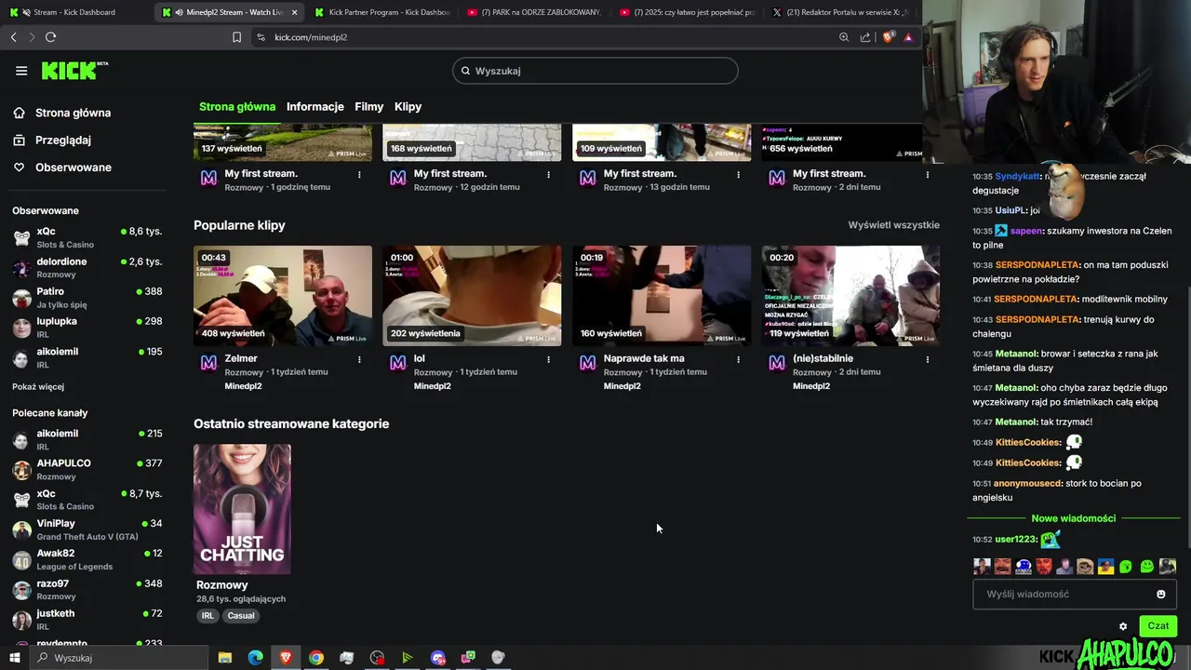Switch to Kick Partner Program browser tab
The width and height of the screenshot is (1191, 670).
point(381,12)
